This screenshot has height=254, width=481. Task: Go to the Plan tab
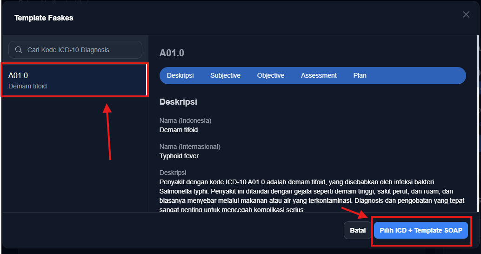(360, 75)
